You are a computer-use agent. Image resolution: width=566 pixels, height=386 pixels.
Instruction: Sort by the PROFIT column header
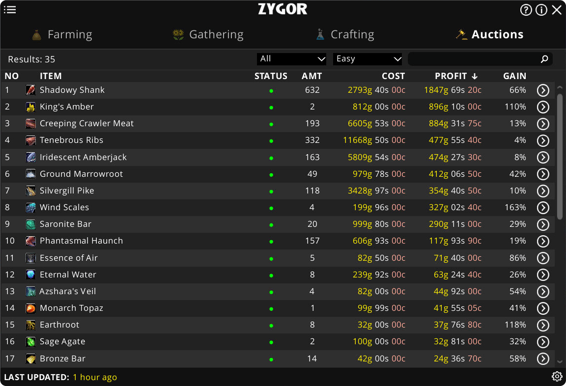tap(456, 76)
